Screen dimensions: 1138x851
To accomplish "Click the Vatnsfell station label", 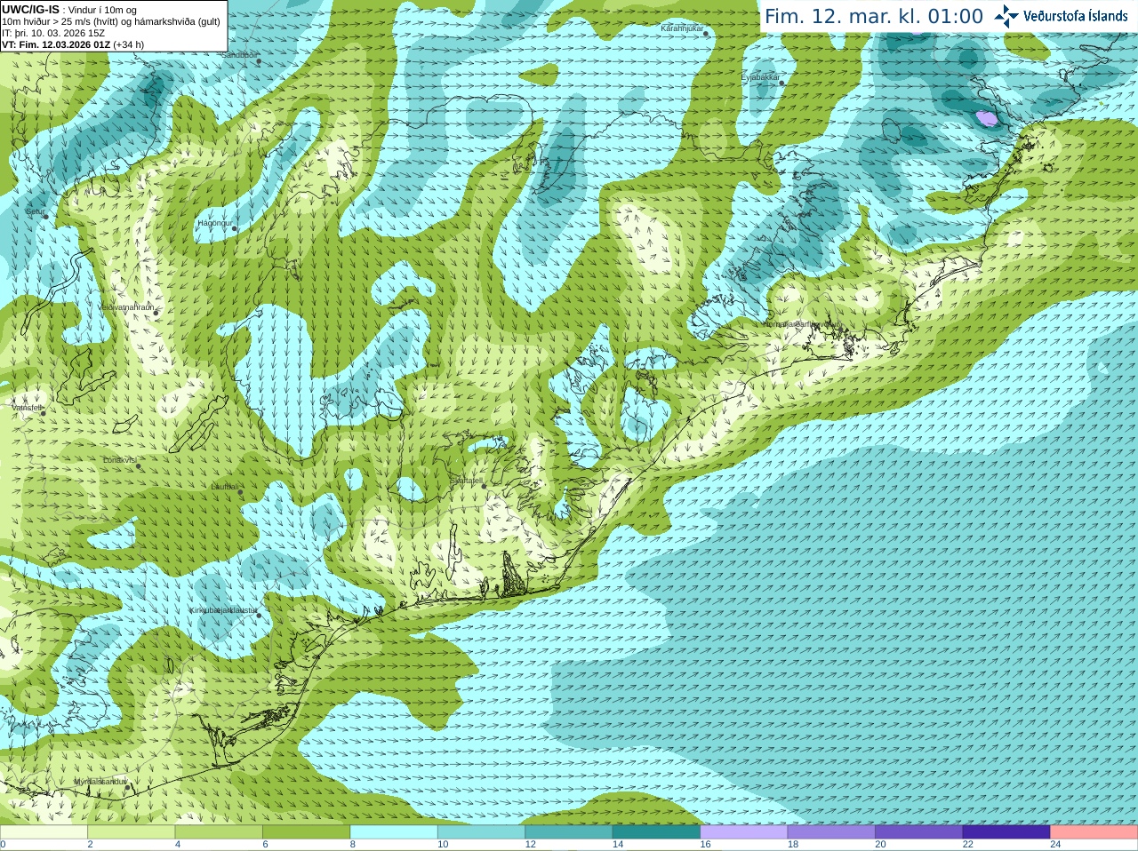I will (x=27, y=408).
